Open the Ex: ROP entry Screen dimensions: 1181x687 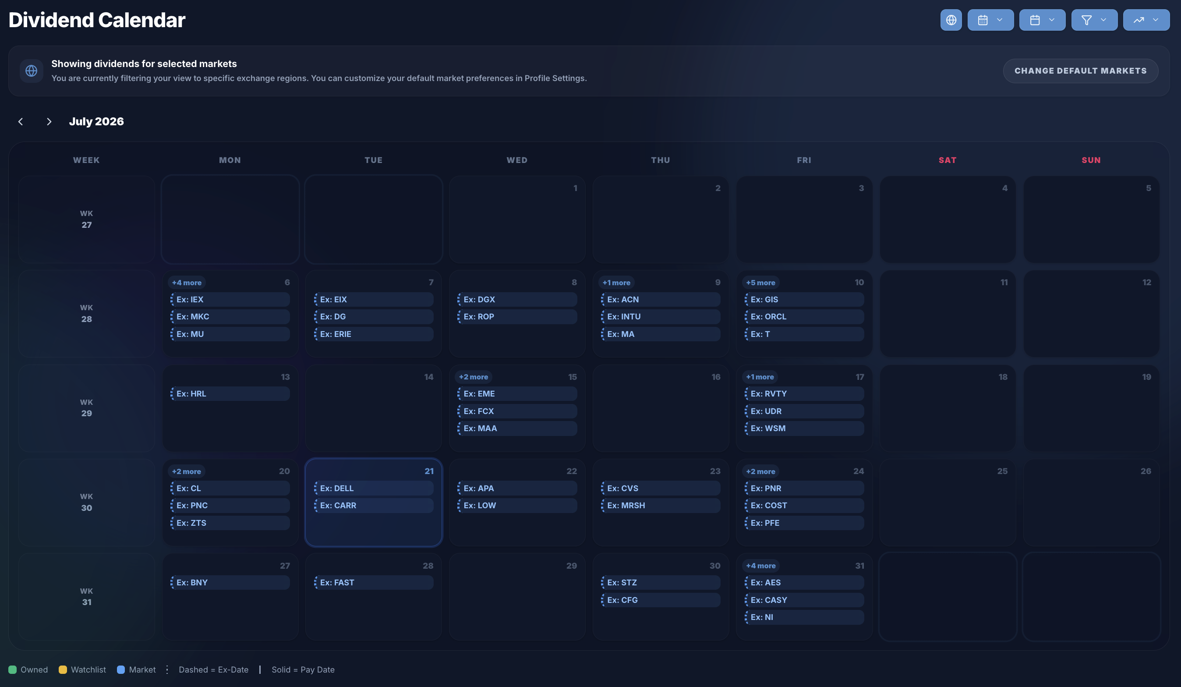coord(517,317)
